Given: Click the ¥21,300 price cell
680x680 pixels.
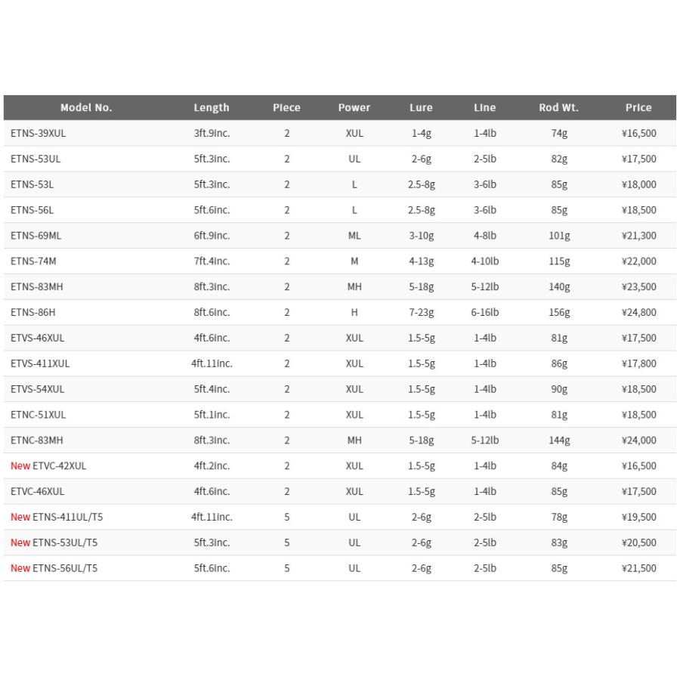Looking at the screenshot, I should coord(638,236).
